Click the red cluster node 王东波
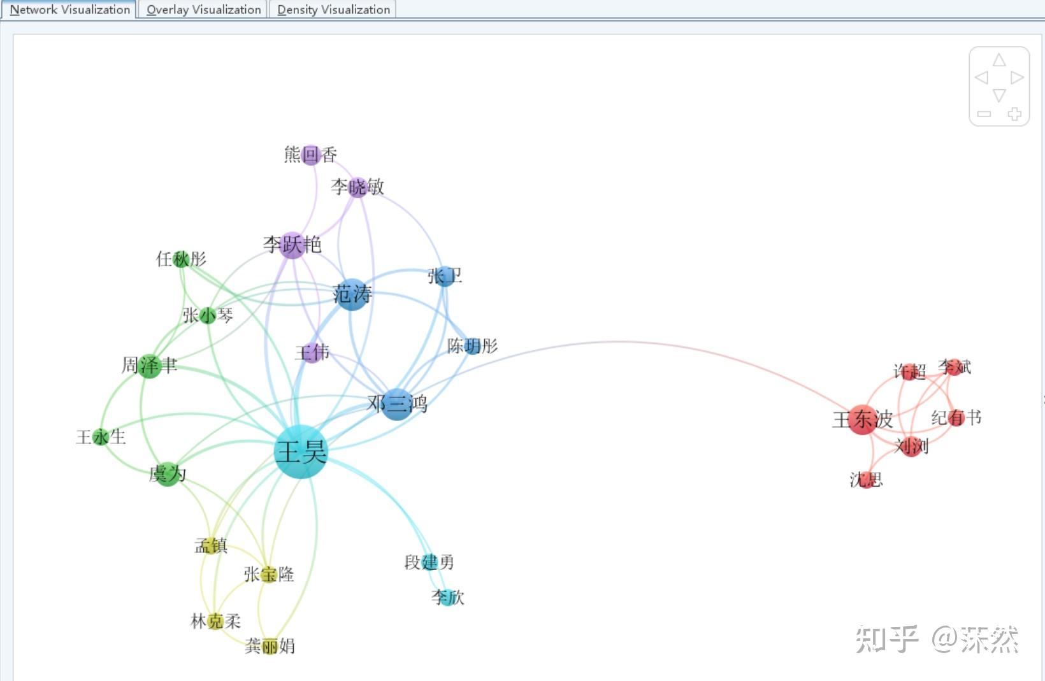This screenshot has height=681, width=1045. pyautogui.click(x=862, y=420)
